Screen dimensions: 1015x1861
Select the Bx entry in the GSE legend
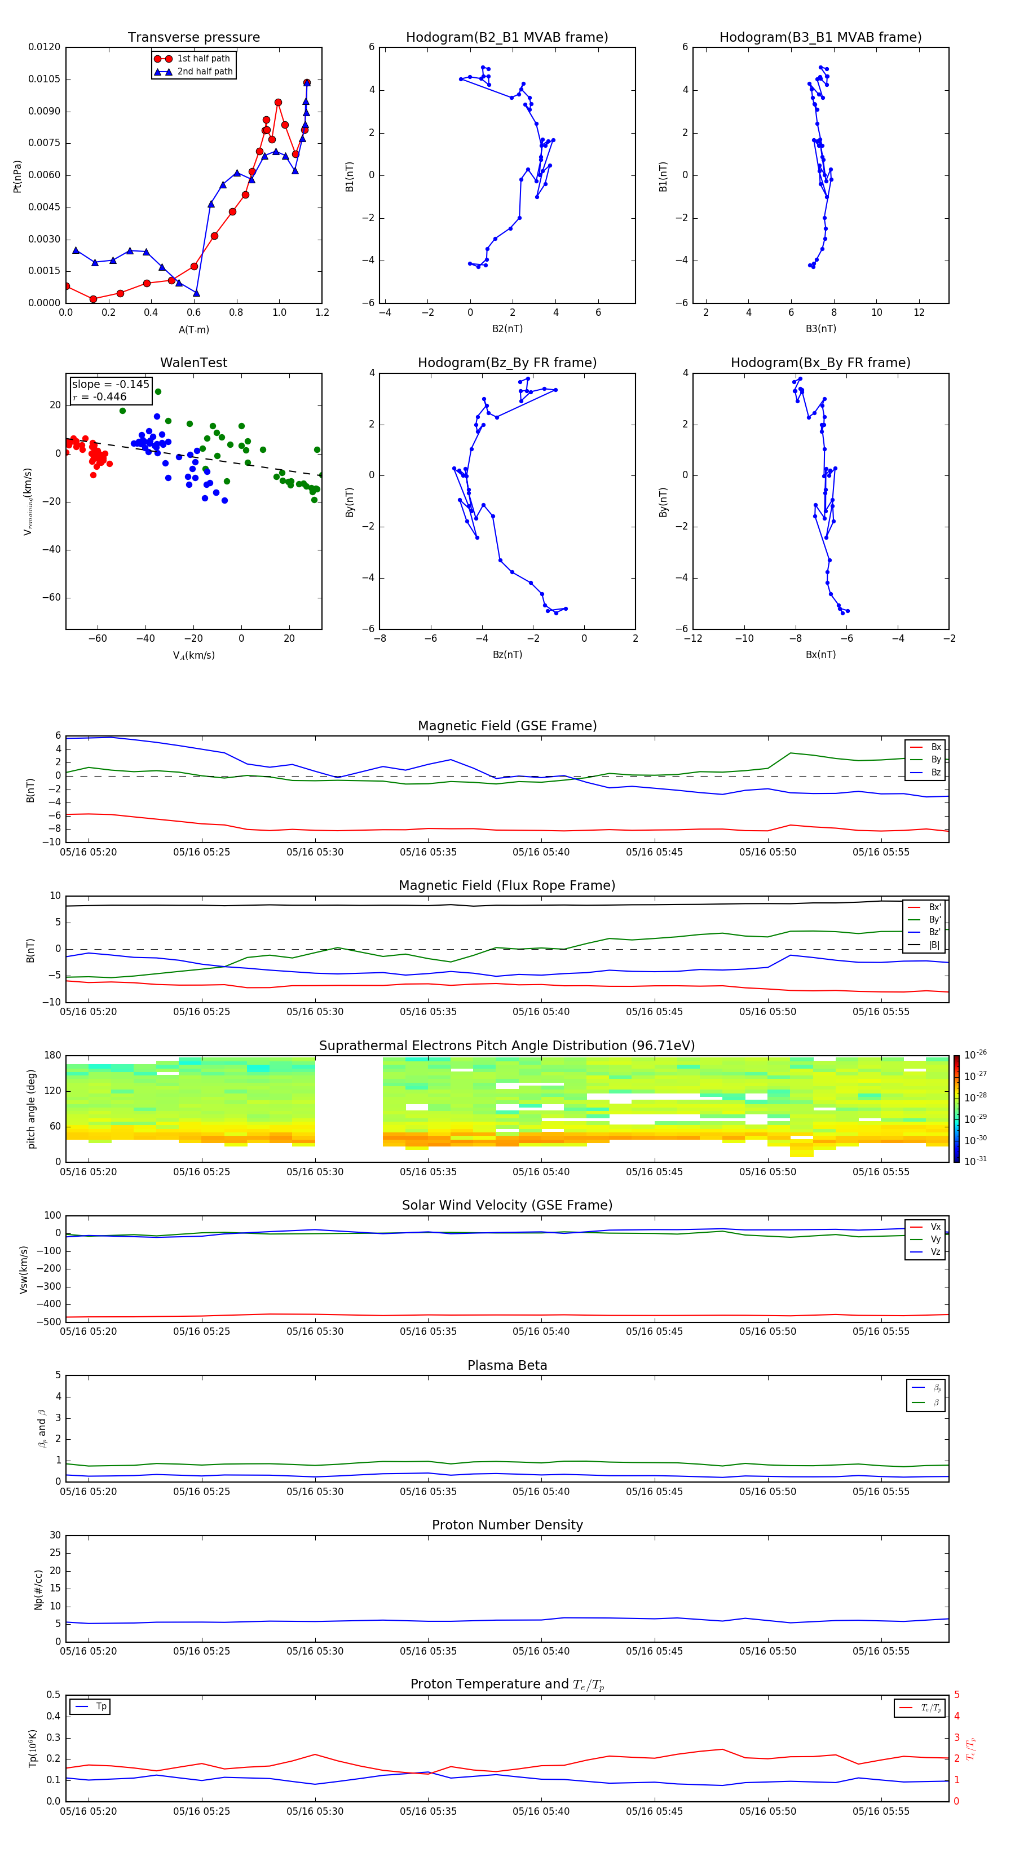(925, 747)
